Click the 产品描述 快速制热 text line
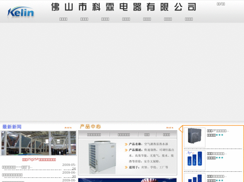 [151, 150]
